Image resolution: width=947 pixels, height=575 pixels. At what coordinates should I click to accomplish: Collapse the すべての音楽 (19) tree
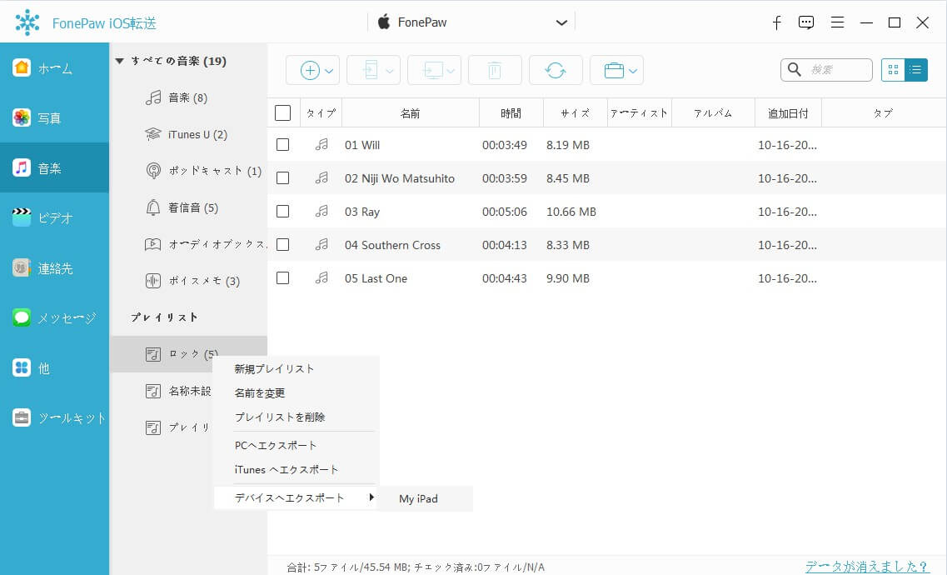coord(120,61)
